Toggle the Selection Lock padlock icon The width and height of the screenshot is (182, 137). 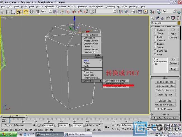34,125
